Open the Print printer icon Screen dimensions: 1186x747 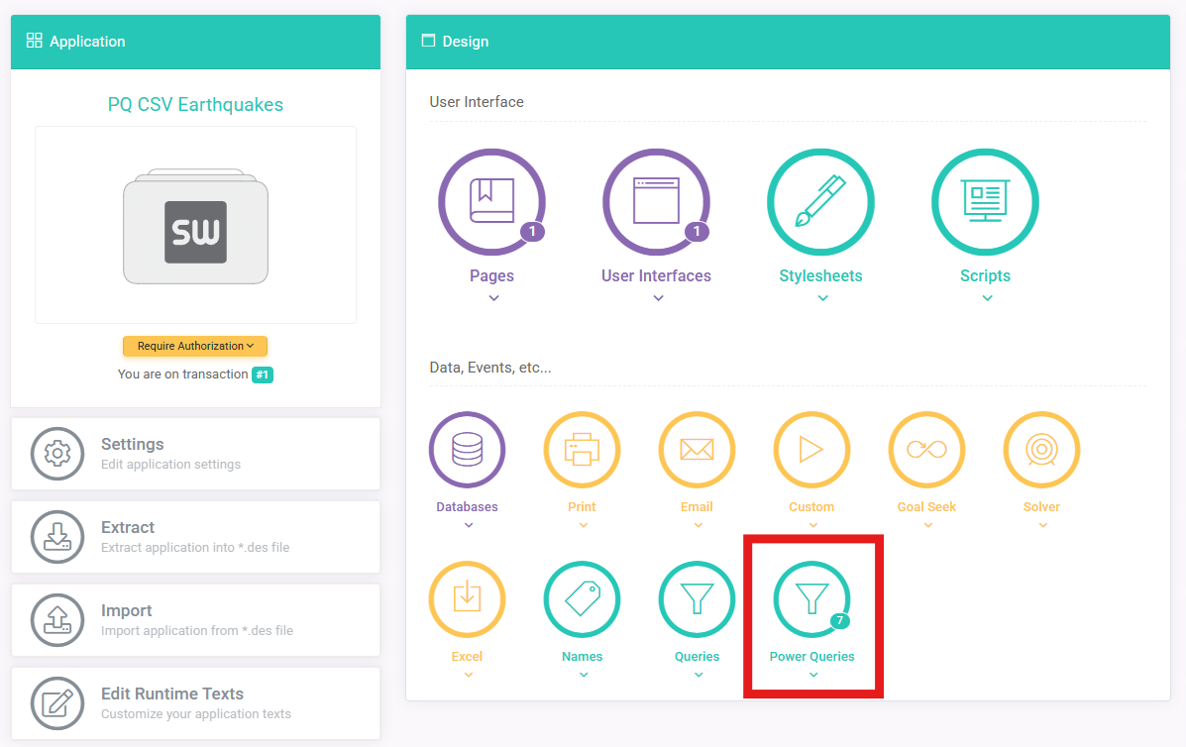tap(582, 451)
